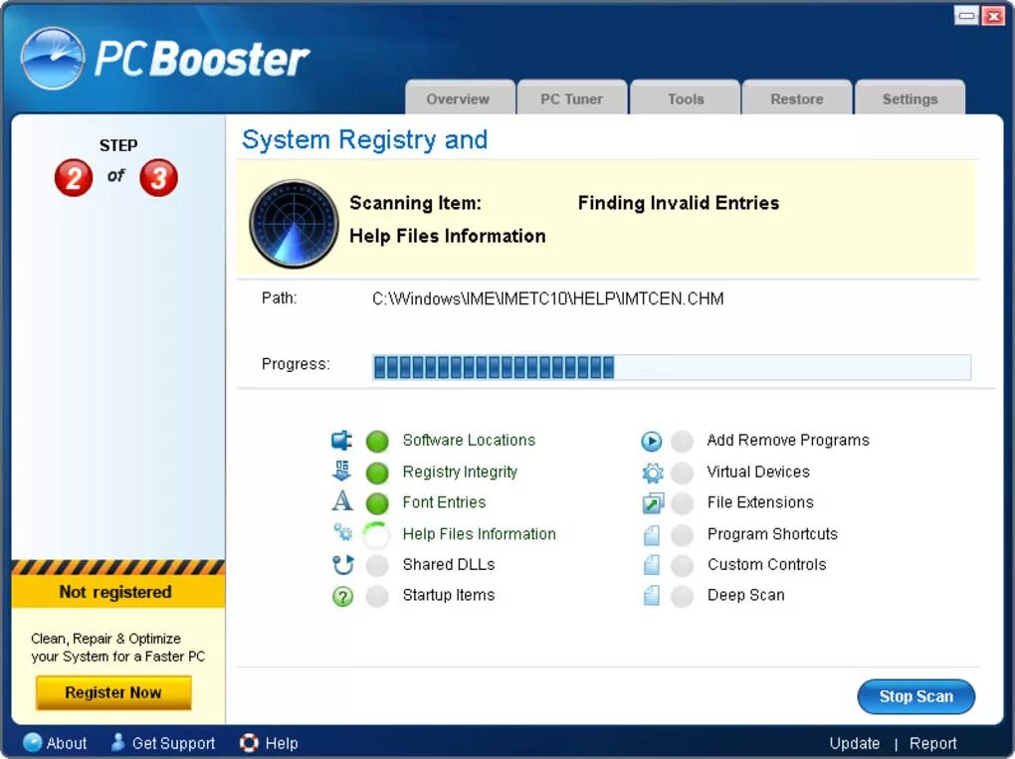The height and width of the screenshot is (759, 1015).
Task: Click the Startup Items label
Action: 449,595
